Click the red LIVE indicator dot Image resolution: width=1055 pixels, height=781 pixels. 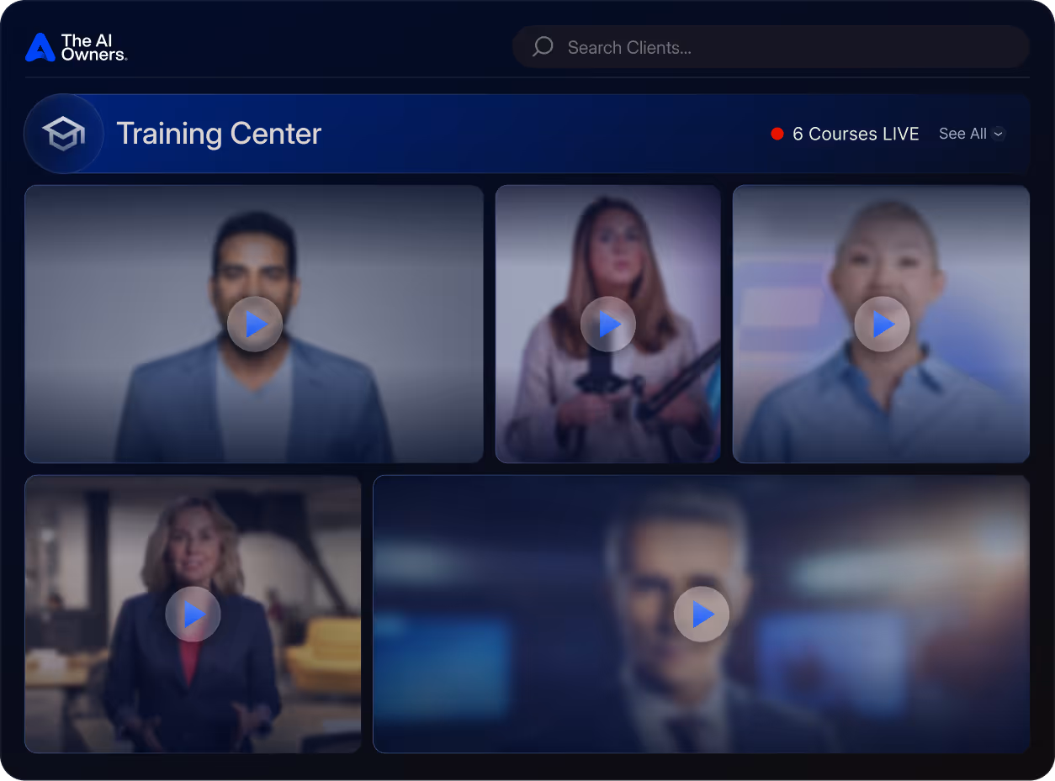pos(777,133)
